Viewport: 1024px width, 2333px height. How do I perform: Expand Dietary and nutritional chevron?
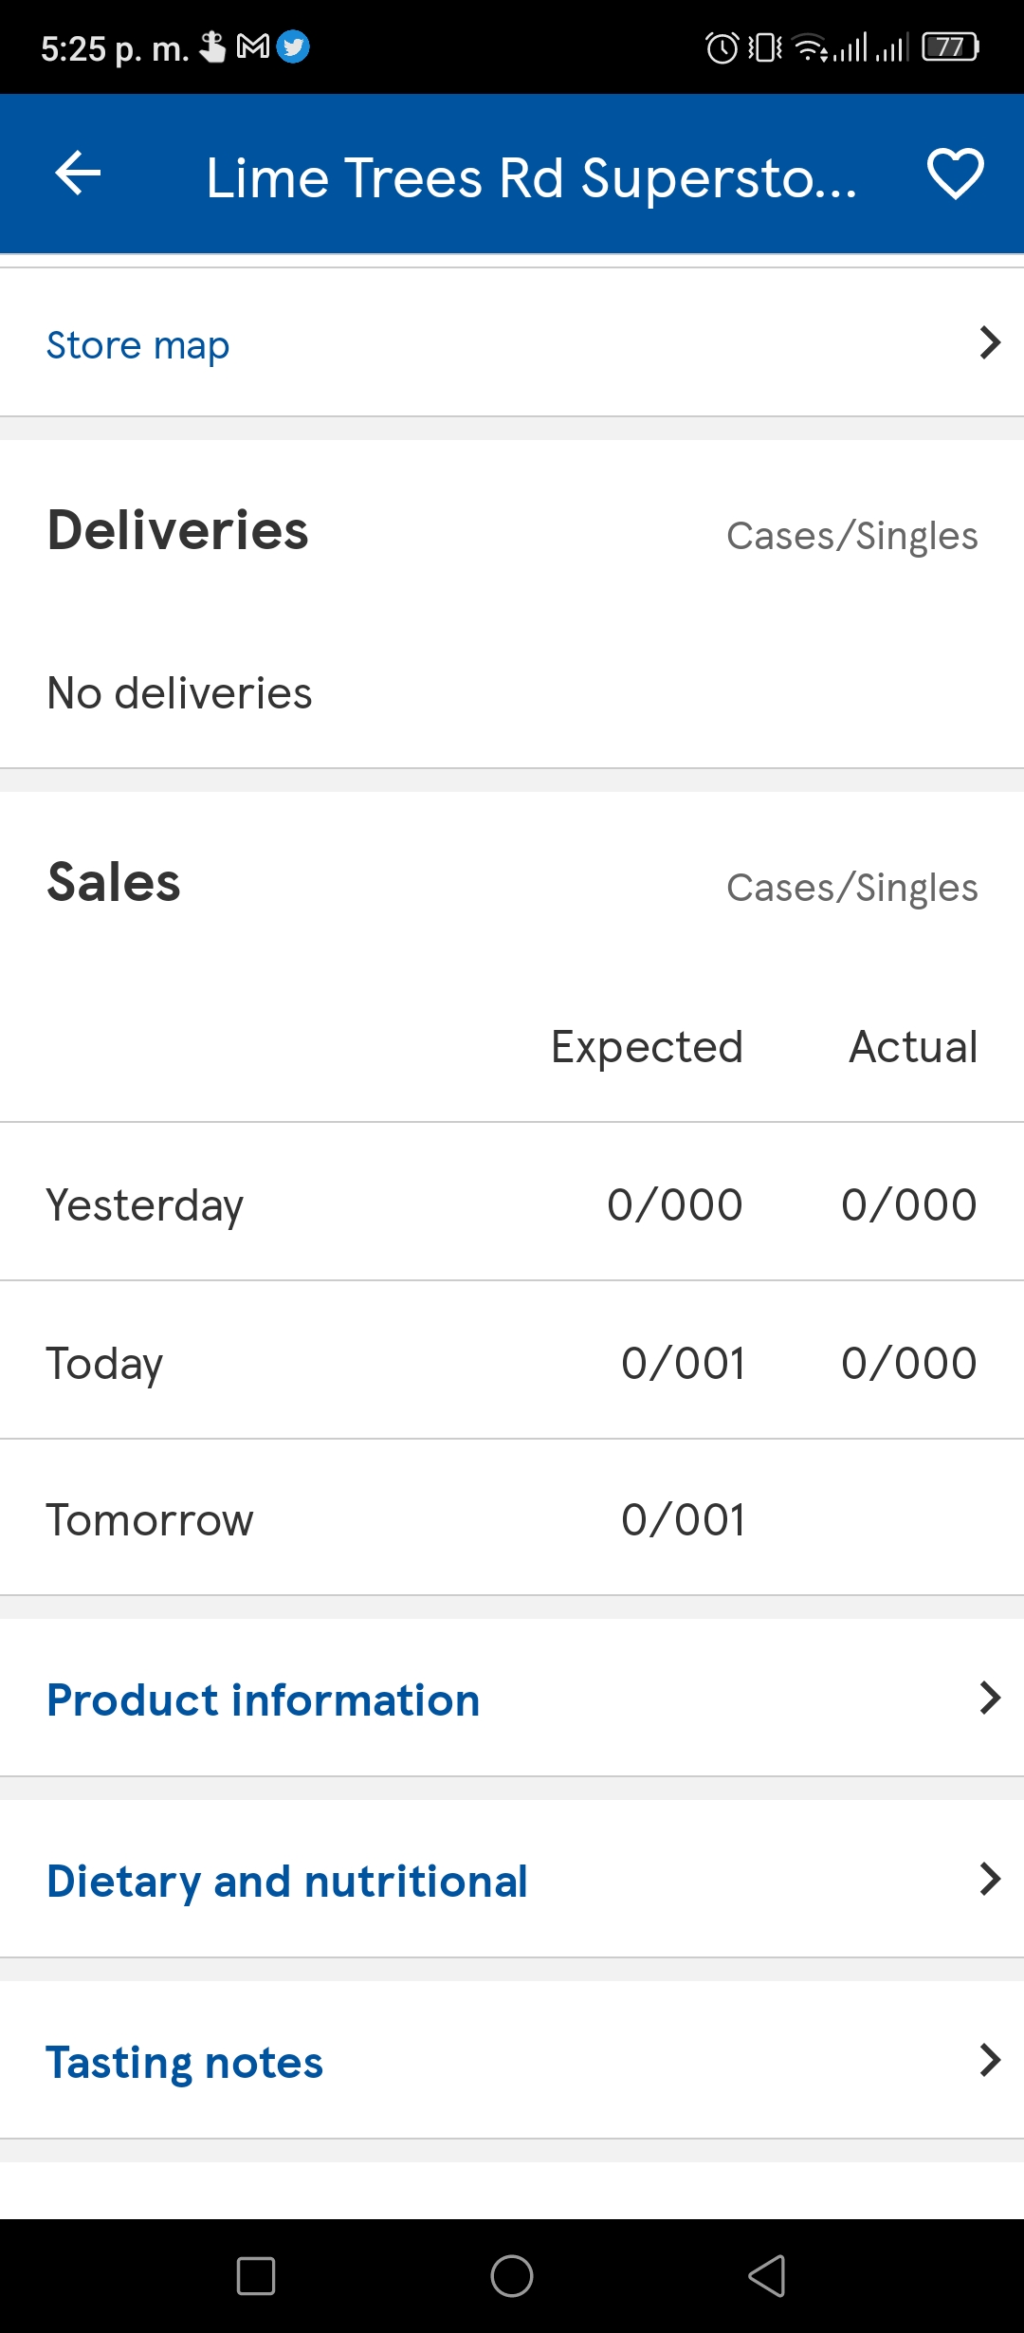(990, 1879)
